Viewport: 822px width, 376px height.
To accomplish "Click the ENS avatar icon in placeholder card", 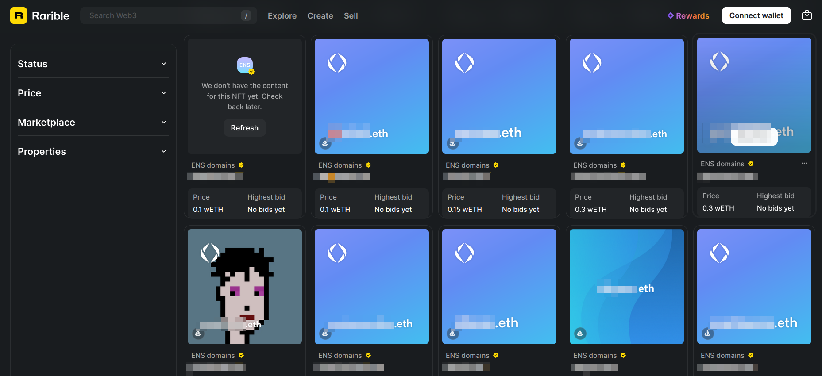I will point(245,65).
